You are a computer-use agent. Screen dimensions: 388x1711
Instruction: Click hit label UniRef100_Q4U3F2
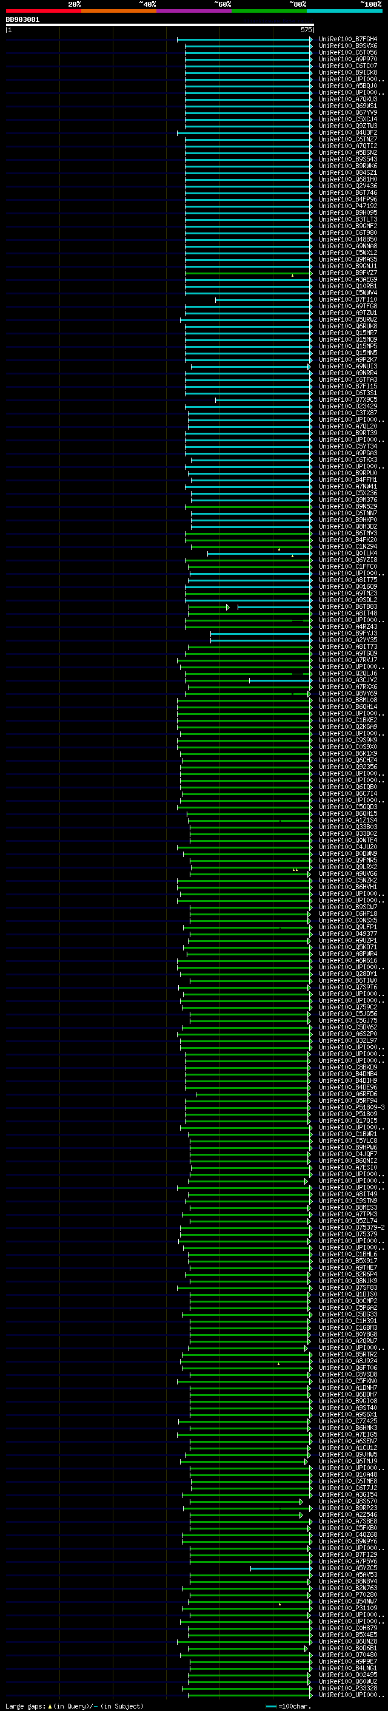point(348,132)
